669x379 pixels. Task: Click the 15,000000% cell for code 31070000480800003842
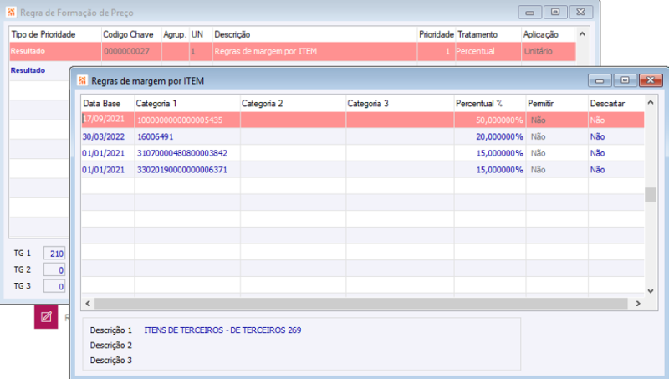click(490, 153)
